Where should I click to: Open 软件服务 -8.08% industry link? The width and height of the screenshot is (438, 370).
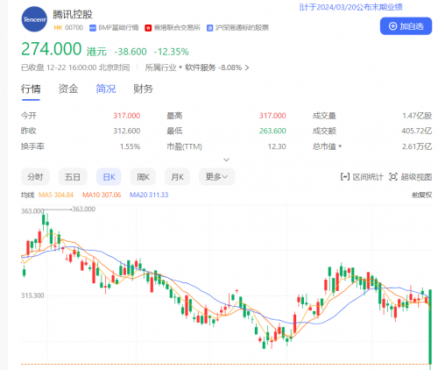tap(217, 68)
